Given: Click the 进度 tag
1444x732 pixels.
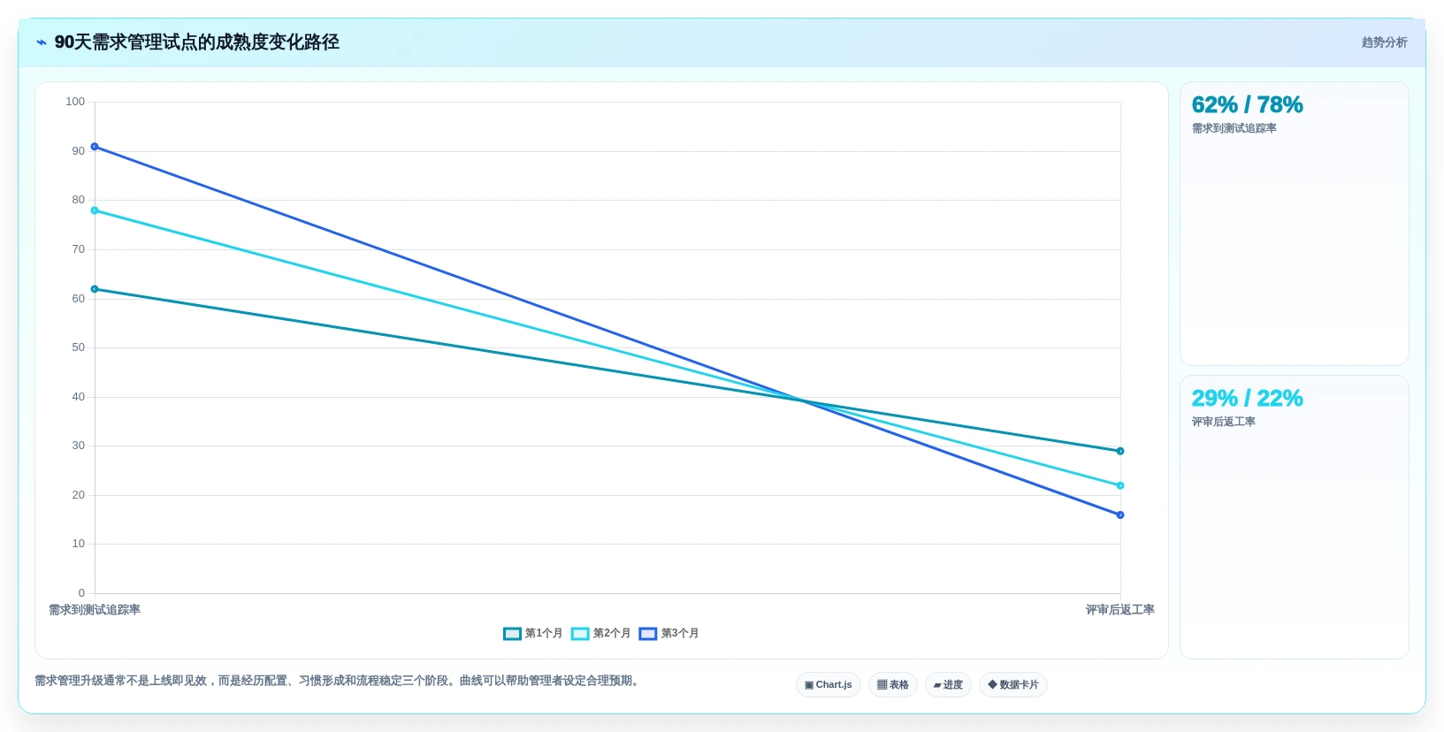Looking at the screenshot, I should click(948, 685).
